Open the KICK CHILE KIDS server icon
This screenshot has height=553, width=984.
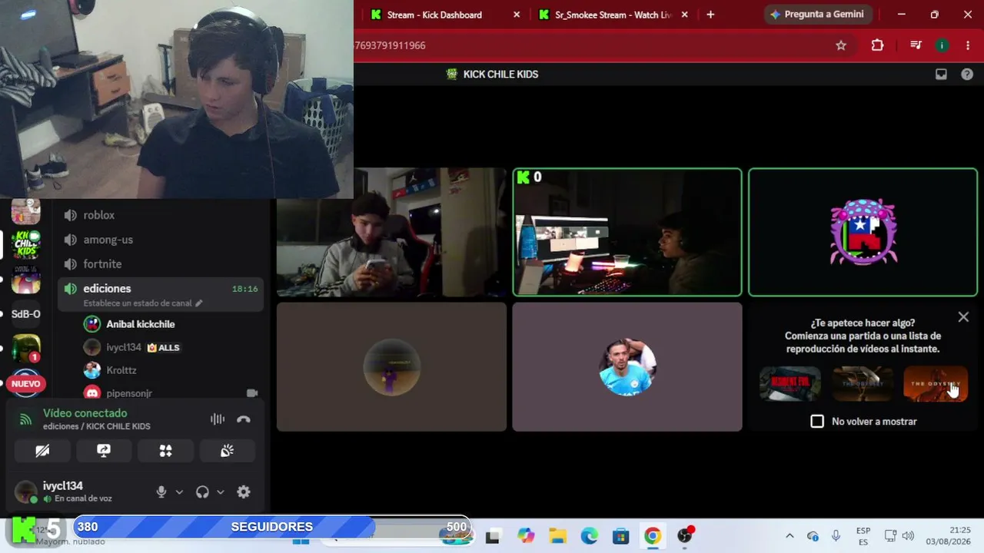(25, 245)
